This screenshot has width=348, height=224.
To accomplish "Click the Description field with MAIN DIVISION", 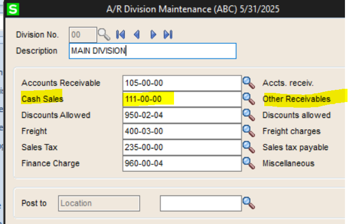I will pyautogui.click(x=153, y=51).
